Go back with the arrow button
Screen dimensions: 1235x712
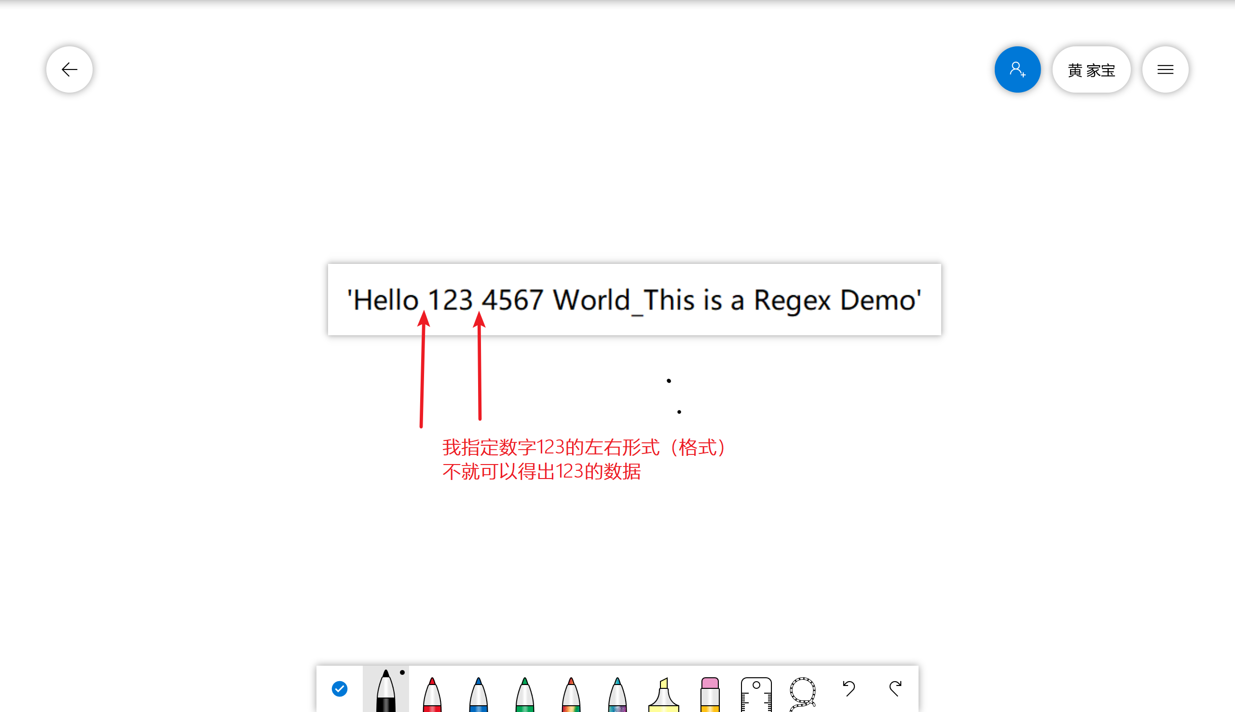[x=69, y=69]
